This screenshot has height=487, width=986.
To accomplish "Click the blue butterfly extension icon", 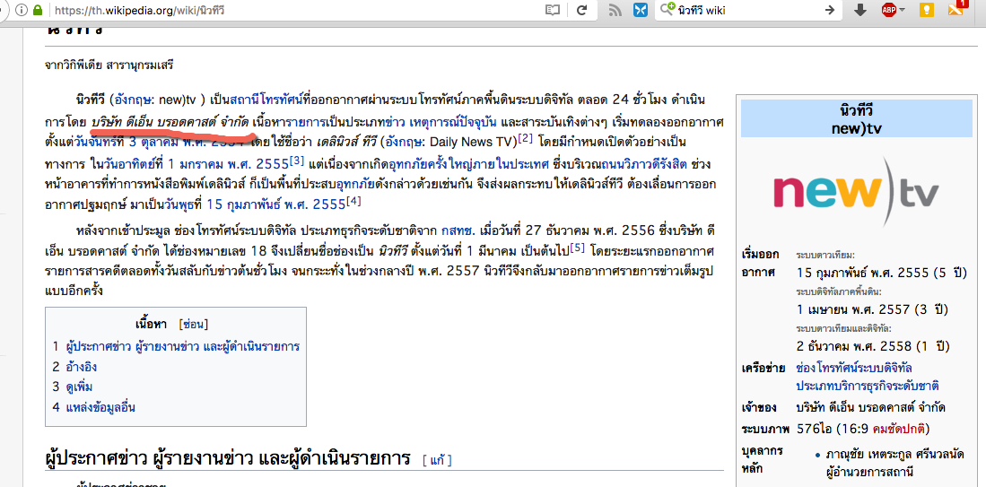I will tap(641, 10).
